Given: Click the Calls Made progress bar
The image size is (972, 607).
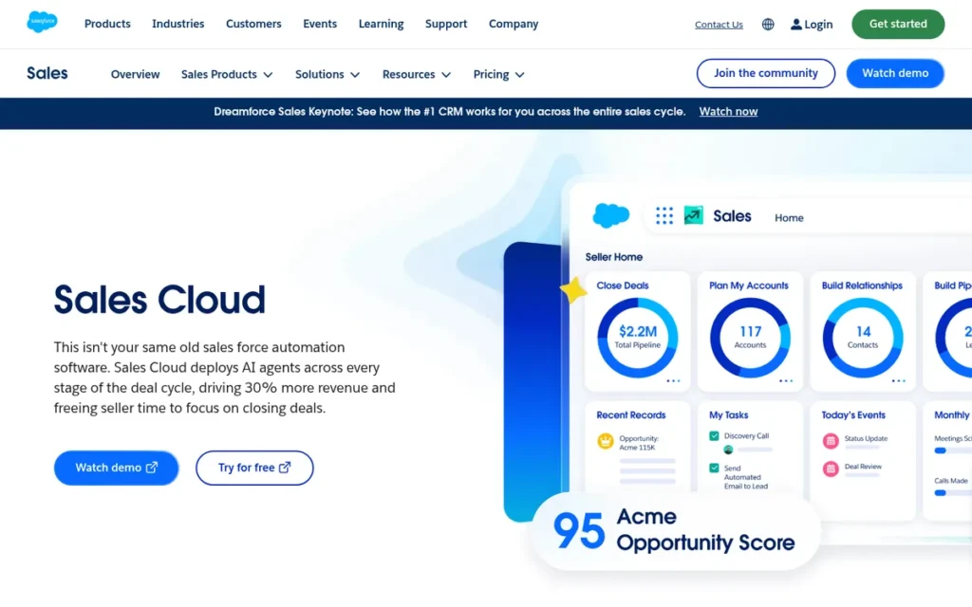Looking at the screenshot, I should 953,493.
